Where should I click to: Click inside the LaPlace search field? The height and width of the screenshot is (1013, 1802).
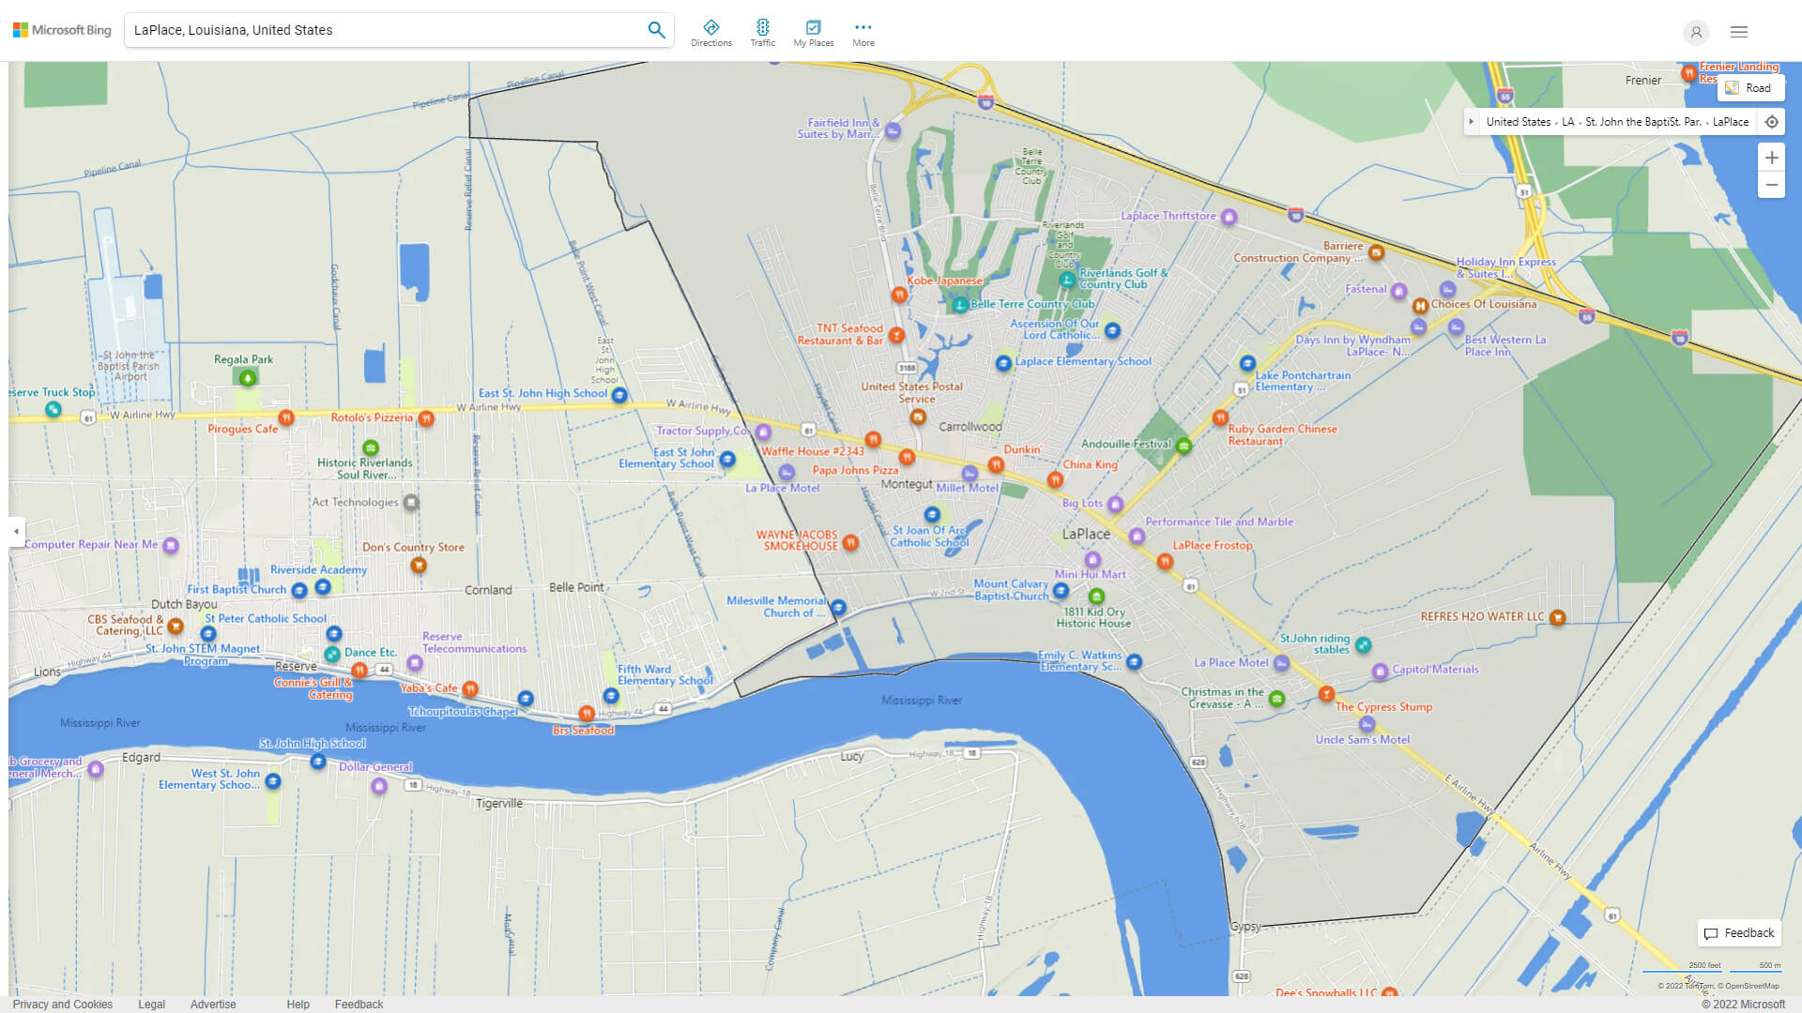(375, 30)
